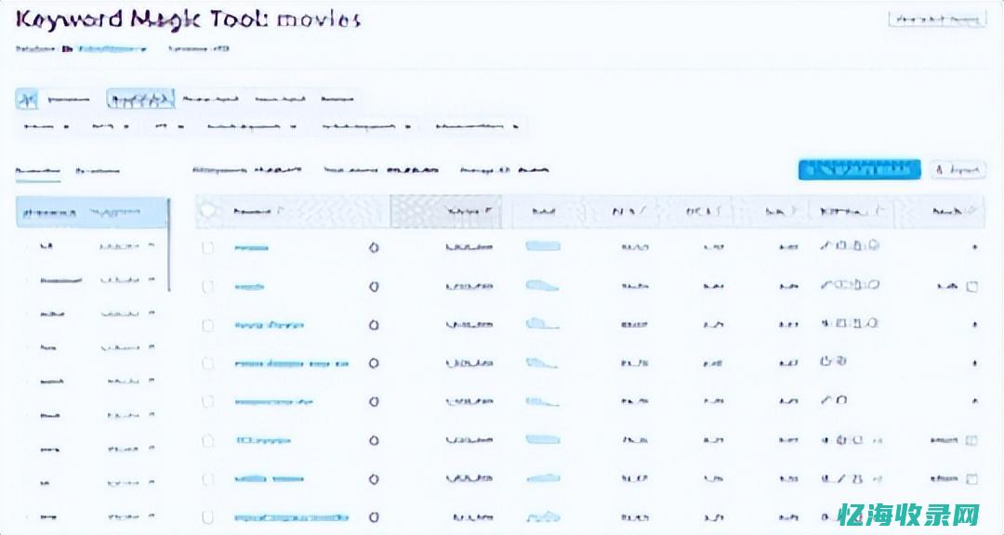Image resolution: width=1004 pixels, height=535 pixels.
Task: Click the SERP features icons in the fifth row
Action: (834, 401)
